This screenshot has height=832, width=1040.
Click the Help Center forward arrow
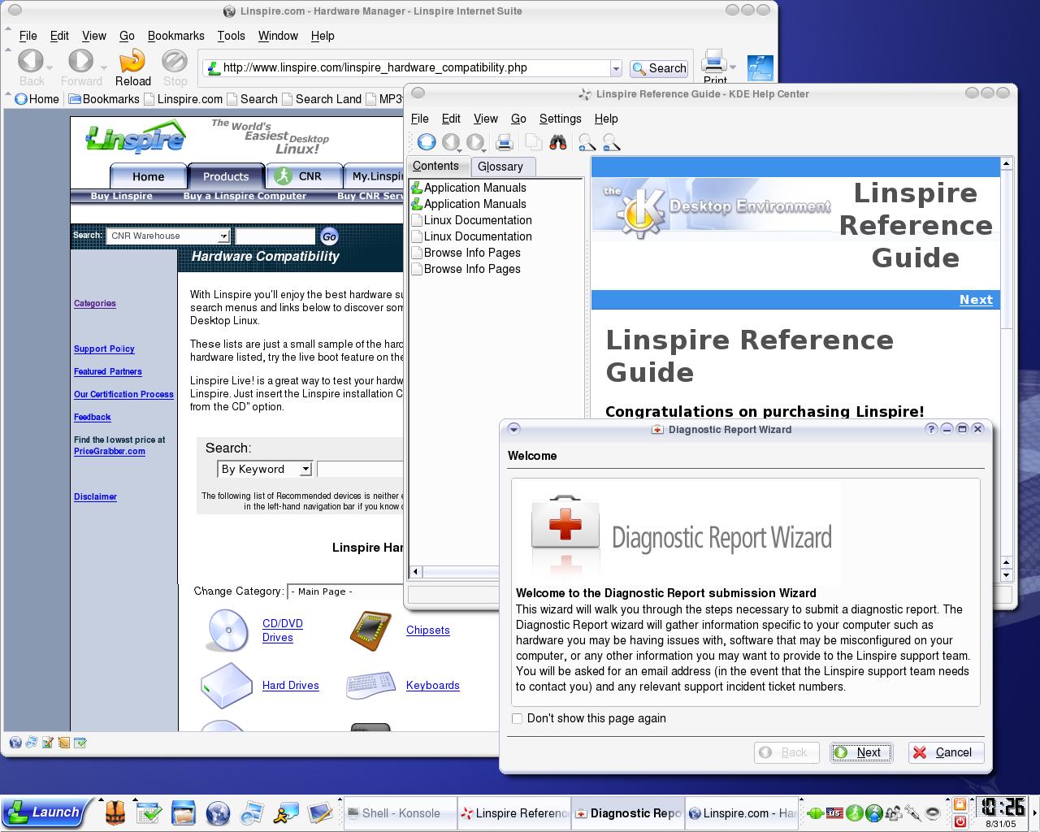[x=475, y=143]
